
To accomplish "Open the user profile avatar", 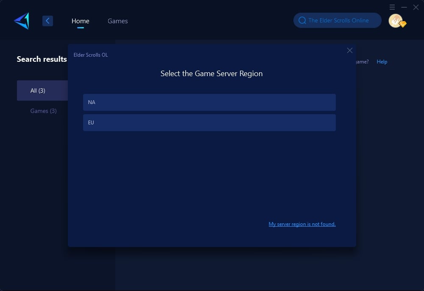I will click(x=396, y=21).
